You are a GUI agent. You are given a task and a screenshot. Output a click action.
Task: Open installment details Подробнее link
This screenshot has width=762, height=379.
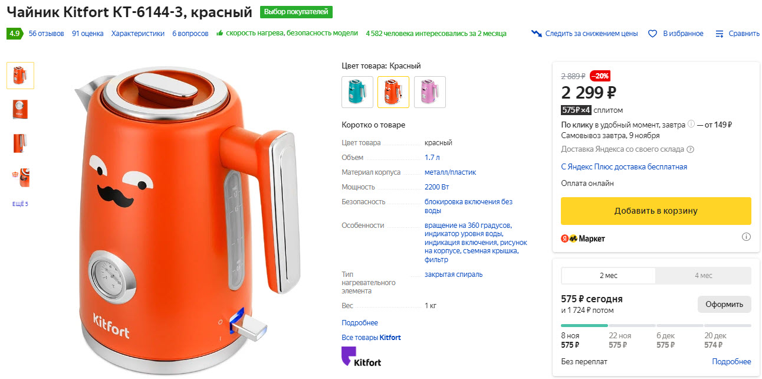[731, 361]
